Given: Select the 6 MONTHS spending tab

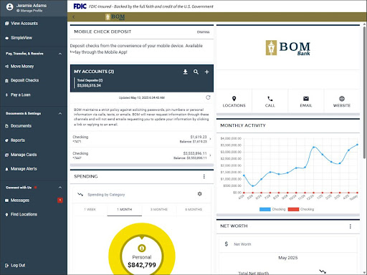Looking at the screenshot, I should [194, 209].
